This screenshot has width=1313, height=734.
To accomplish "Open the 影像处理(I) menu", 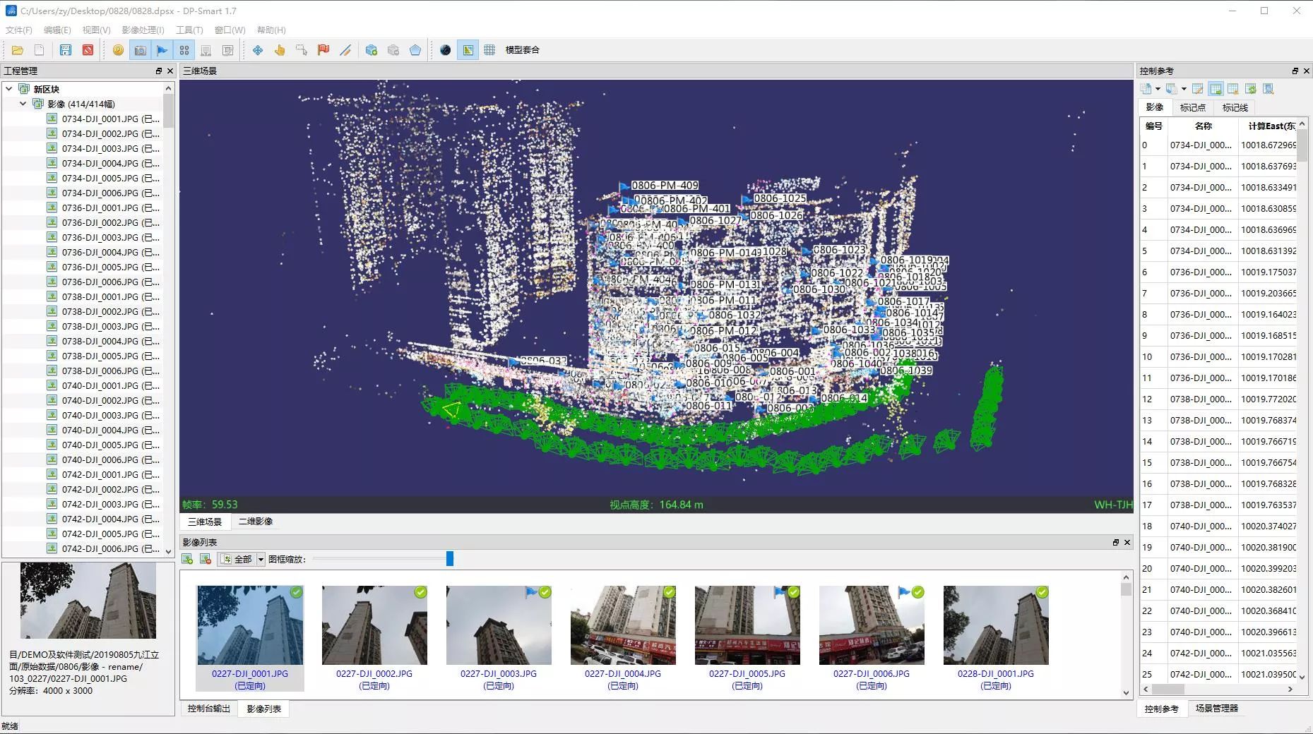I will (x=143, y=30).
